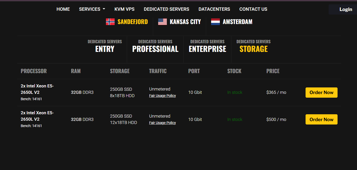This screenshot has width=357, height=170.
Task: Click 32GB DDR3 in the $365 row
Action: coord(82,92)
